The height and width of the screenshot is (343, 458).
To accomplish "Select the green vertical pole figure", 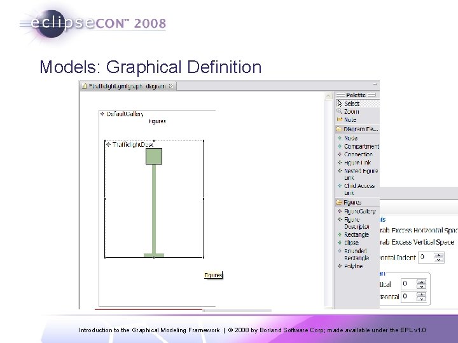I will point(154,209).
